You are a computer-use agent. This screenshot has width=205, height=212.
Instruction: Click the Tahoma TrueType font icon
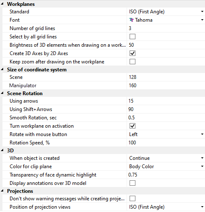(131, 20)
